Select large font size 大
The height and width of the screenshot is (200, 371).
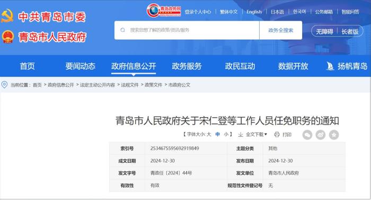click(209, 134)
